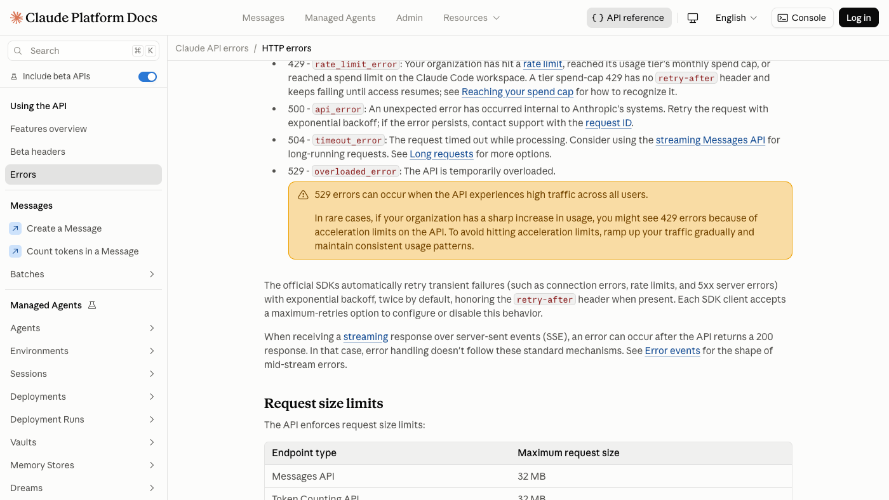This screenshot has width=889, height=500.
Task: Click the beaker icon beside Include beta APIs
Action: coord(14,77)
